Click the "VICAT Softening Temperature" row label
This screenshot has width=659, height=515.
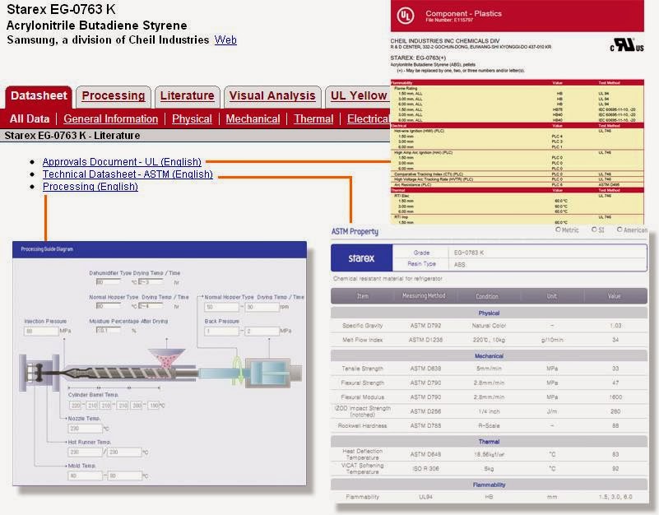click(x=362, y=468)
